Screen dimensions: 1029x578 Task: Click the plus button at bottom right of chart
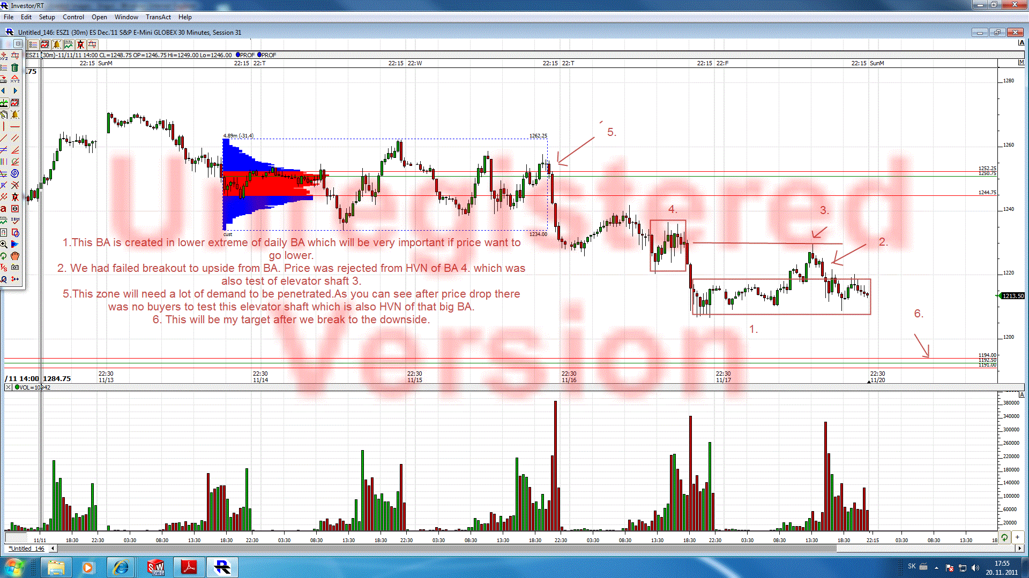[1017, 537]
